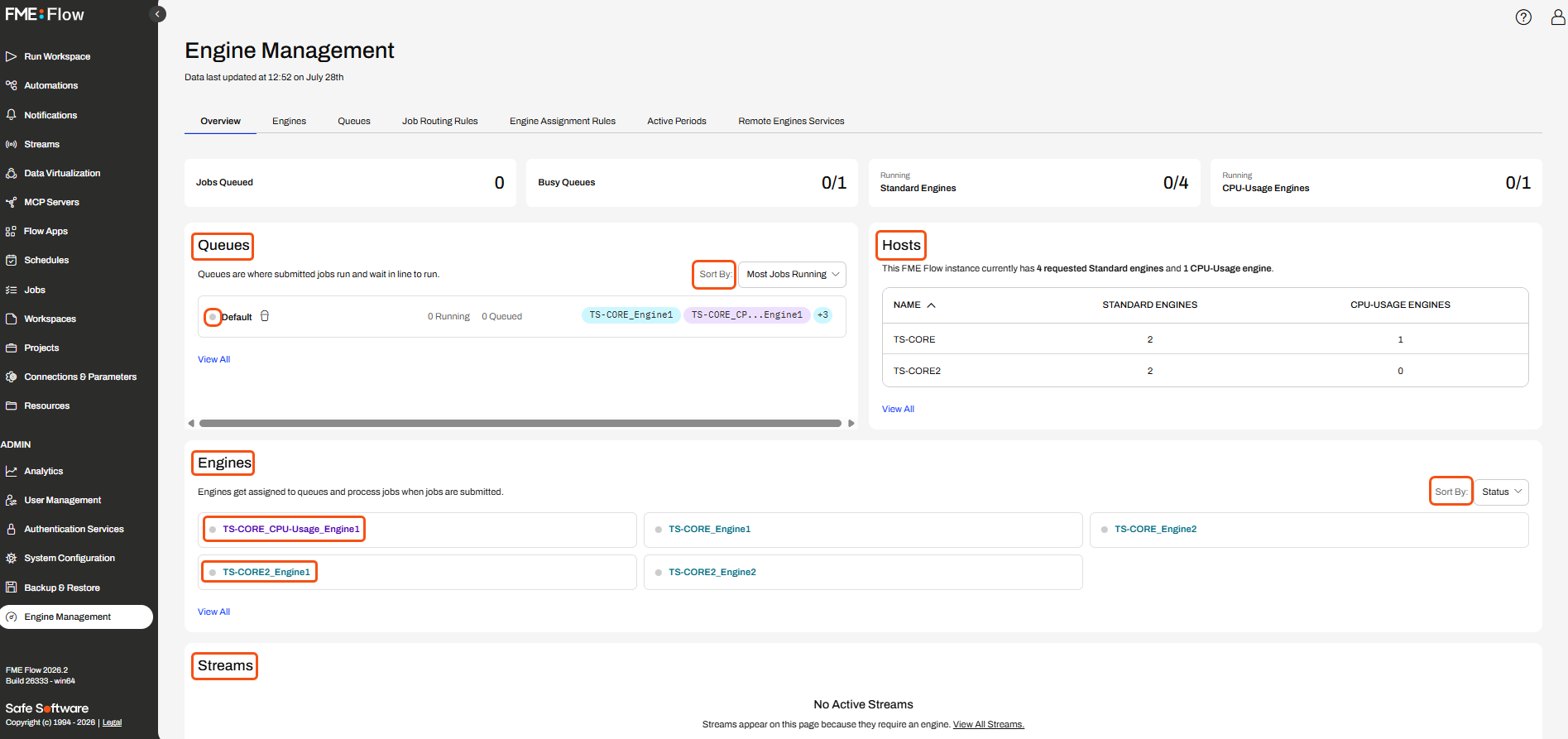The width and height of the screenshot is (1568, 739).
Task: Open the TS-CORE_Engine2 engine link
Action: [1155, 529]
